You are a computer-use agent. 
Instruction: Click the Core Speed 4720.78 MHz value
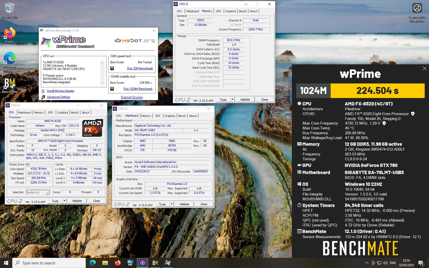point(39,169)
